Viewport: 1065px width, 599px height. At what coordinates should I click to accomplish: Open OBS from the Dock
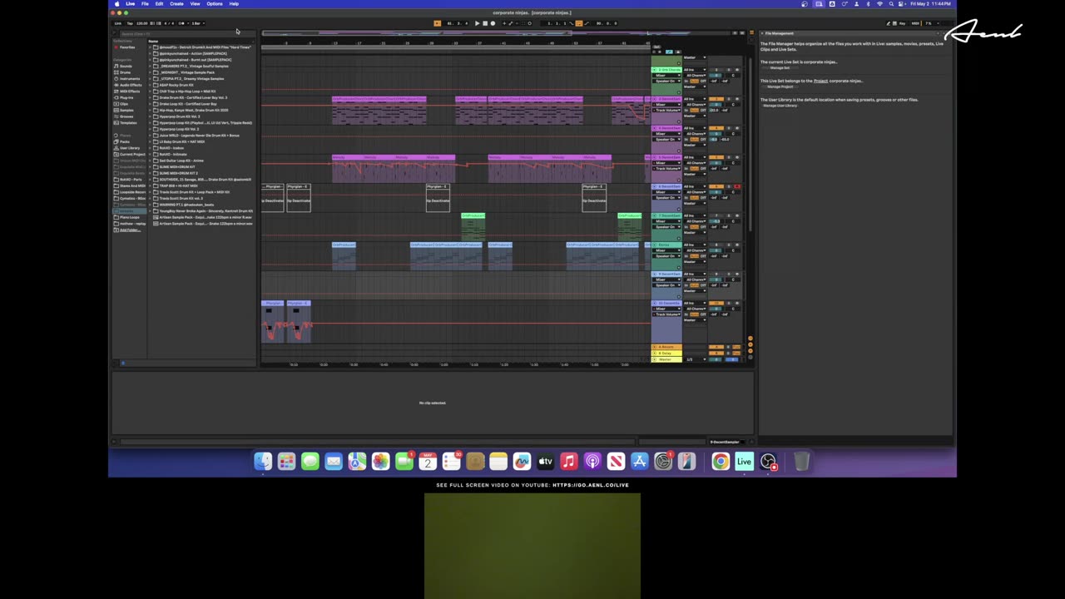pos(768,462)
